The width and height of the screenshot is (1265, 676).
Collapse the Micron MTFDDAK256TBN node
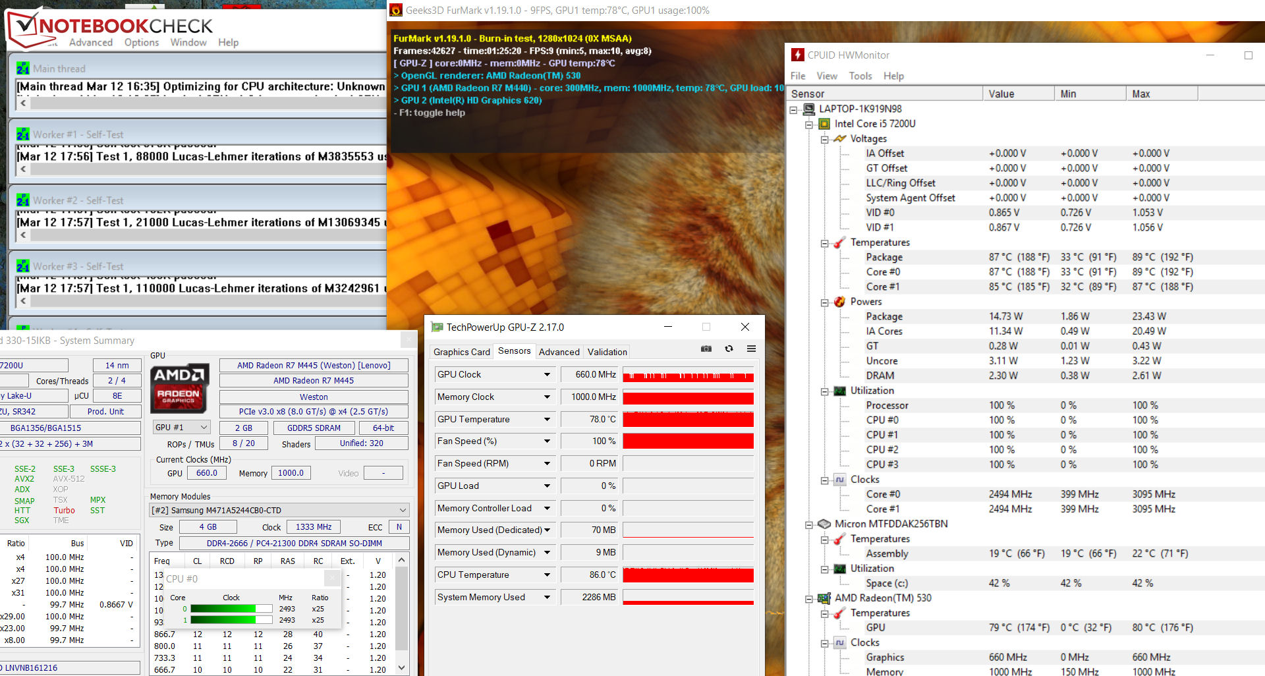click(809, 524)
